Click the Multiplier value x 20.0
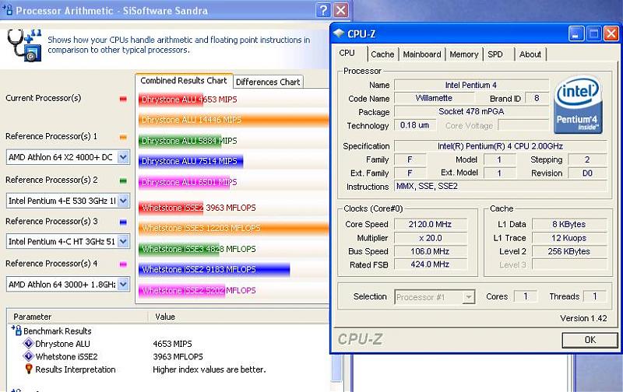 [x=431, y=238]
